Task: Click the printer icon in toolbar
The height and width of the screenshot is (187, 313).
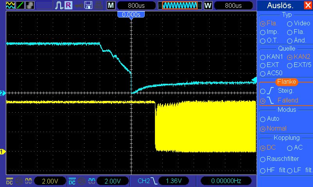Action: coord(98,5)
